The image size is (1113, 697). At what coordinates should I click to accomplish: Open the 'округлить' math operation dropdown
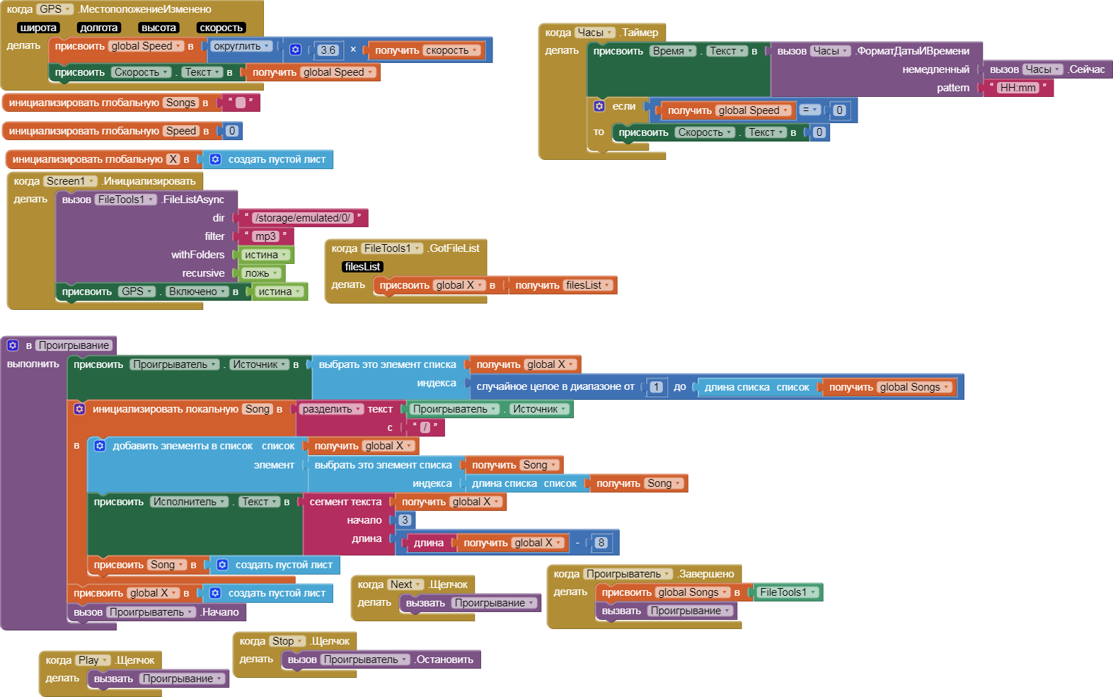(x=241, y=46)
